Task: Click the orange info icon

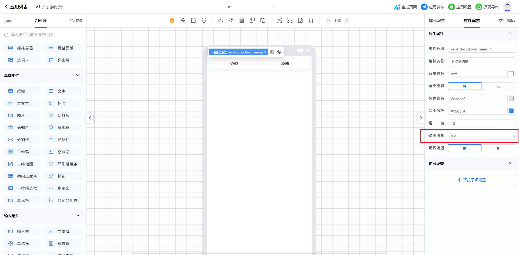Action: click(172, 21)
